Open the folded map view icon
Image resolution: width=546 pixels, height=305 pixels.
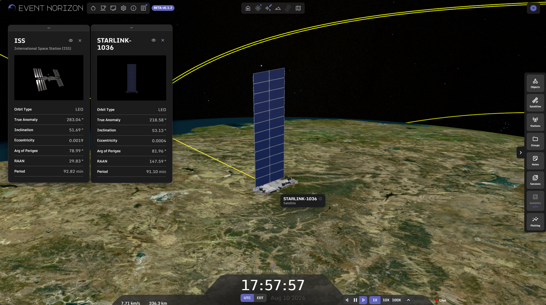[x=298, y=8]
